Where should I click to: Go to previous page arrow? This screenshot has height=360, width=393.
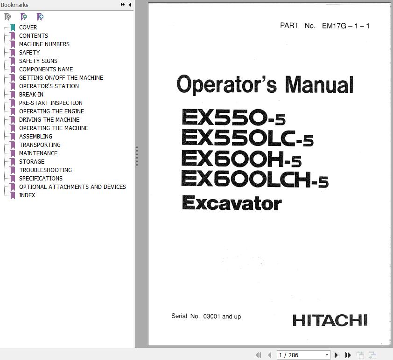coord(270,355)
